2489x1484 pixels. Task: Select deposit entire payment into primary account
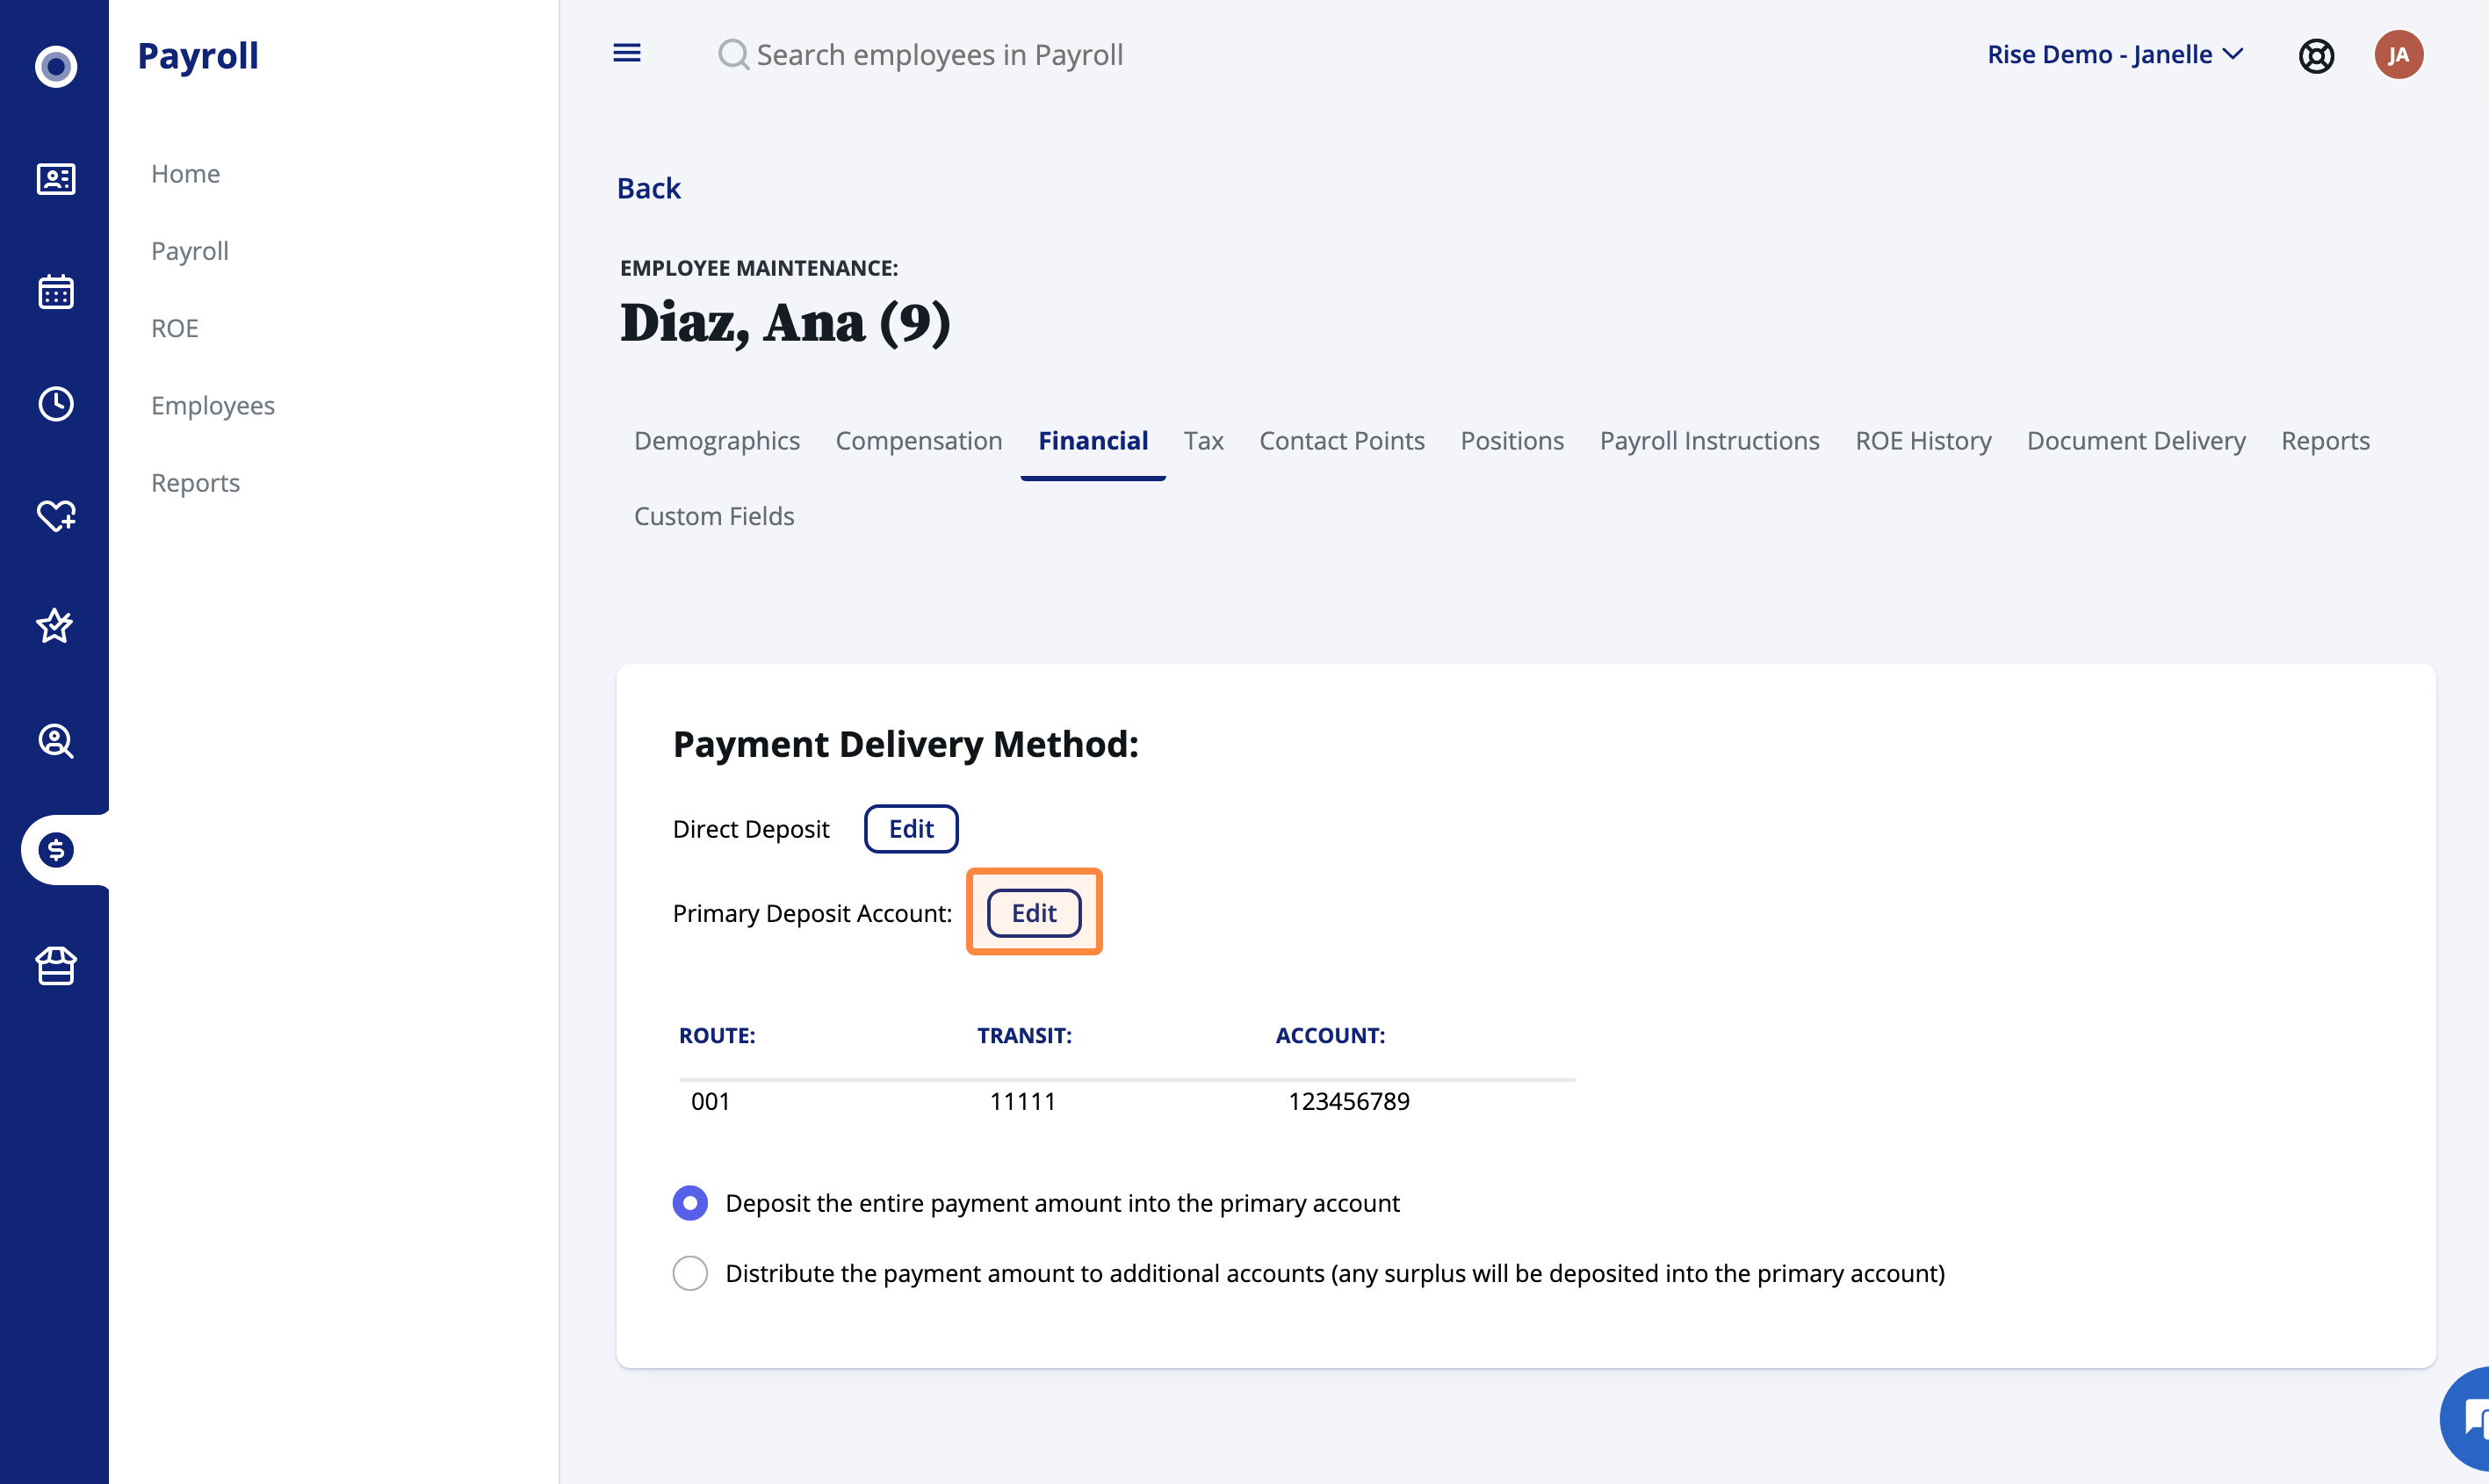click(x=691, y=1203)
